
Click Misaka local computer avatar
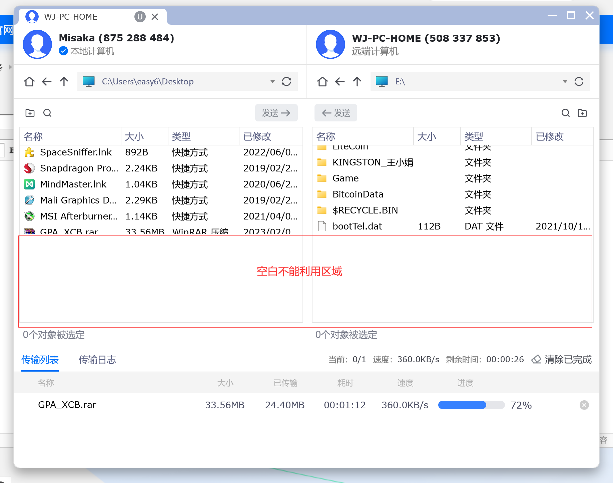coord(37,44)
